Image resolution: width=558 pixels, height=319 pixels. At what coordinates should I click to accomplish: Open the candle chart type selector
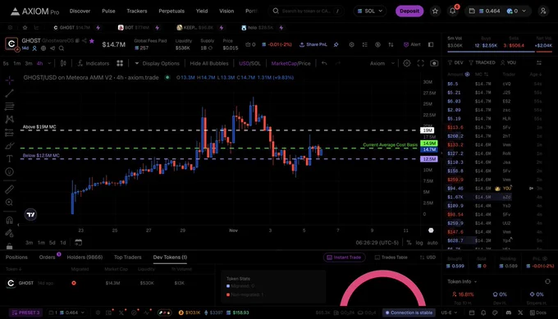pyautogui.click(x=63, y=63)
